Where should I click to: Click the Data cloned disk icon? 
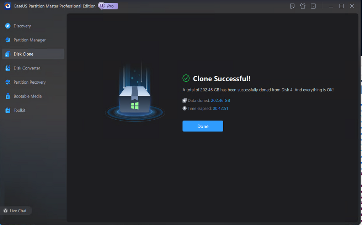[x=185, y=100]
